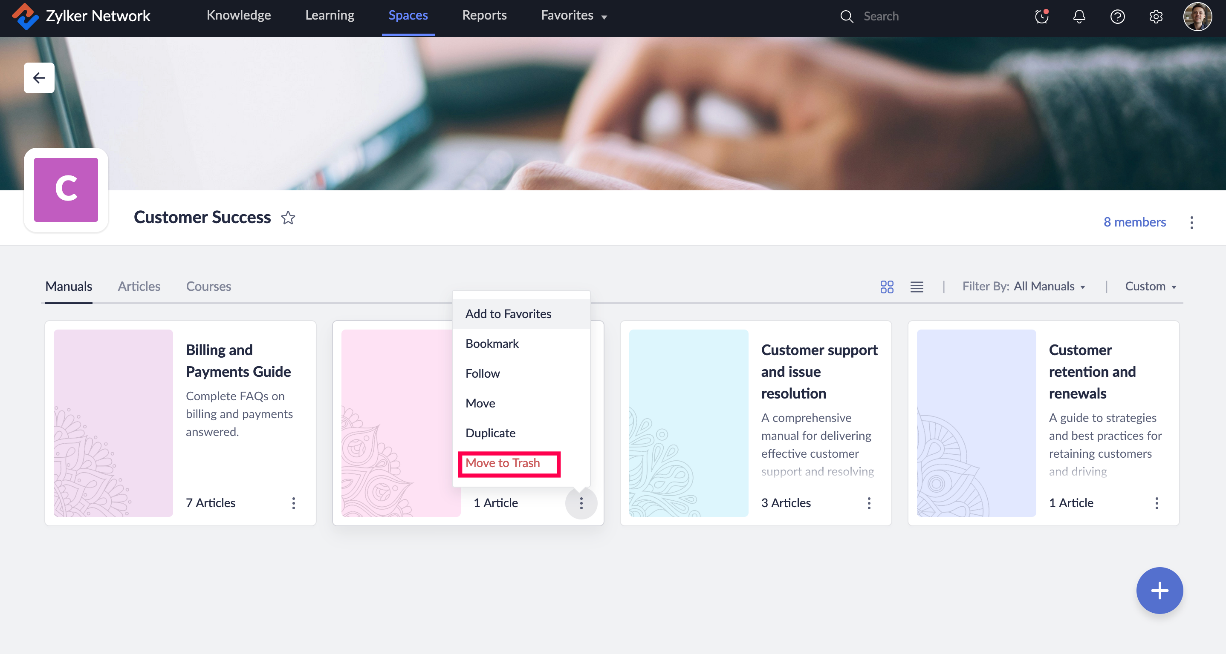Screen dimensions: 1226x654
Task: Open the notifications bell
Action: pos(1079,17)
